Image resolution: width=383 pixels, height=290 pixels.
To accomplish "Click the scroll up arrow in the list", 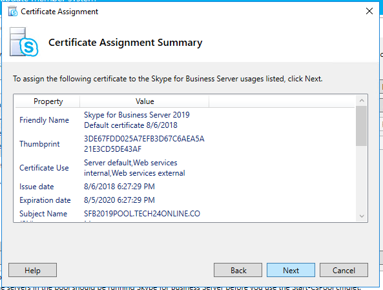I will click(x=362, y=100).
